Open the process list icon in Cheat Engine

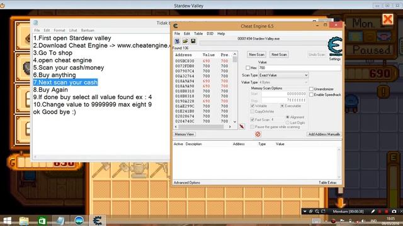click(177, 41)
